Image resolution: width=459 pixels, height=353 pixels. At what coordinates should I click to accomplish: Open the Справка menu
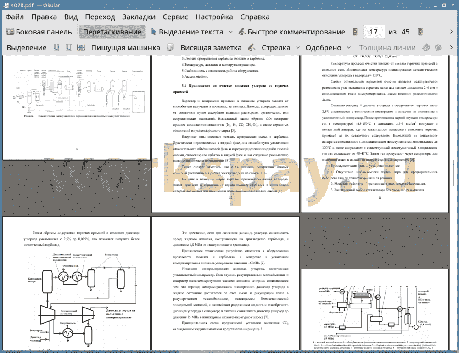pos(255,17)
